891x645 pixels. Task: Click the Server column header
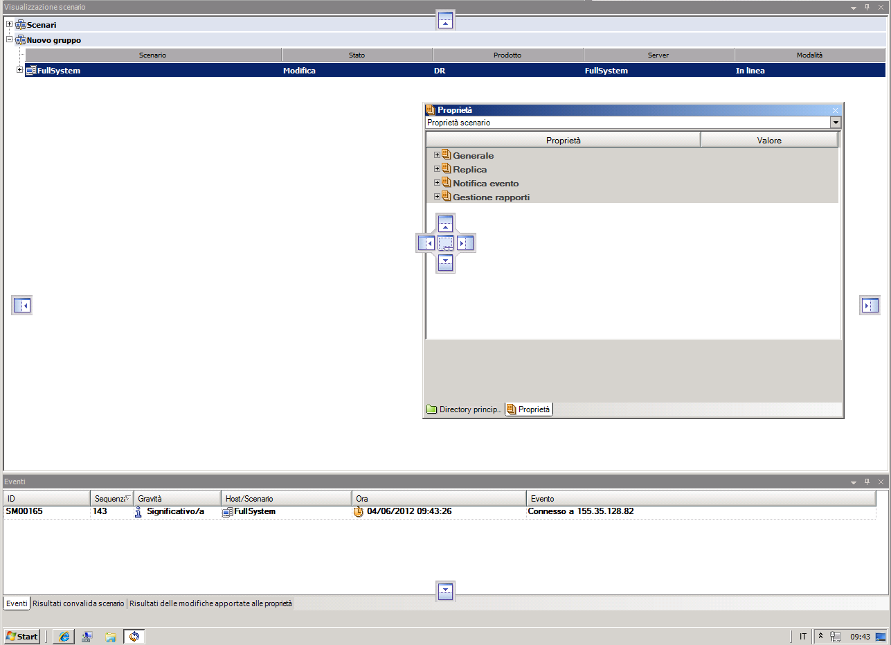pos(659,55)
